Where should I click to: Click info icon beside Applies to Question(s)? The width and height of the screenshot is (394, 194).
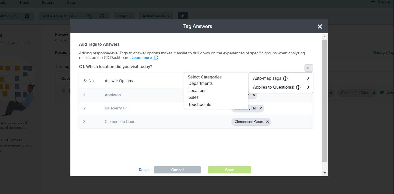(298, 87)
